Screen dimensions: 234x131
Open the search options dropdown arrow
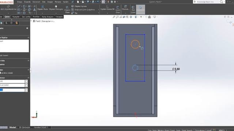224,2
